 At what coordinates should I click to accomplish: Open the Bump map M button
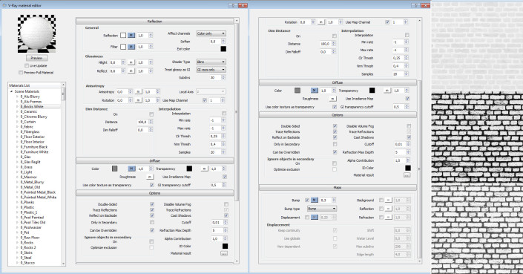pos(315,200)
